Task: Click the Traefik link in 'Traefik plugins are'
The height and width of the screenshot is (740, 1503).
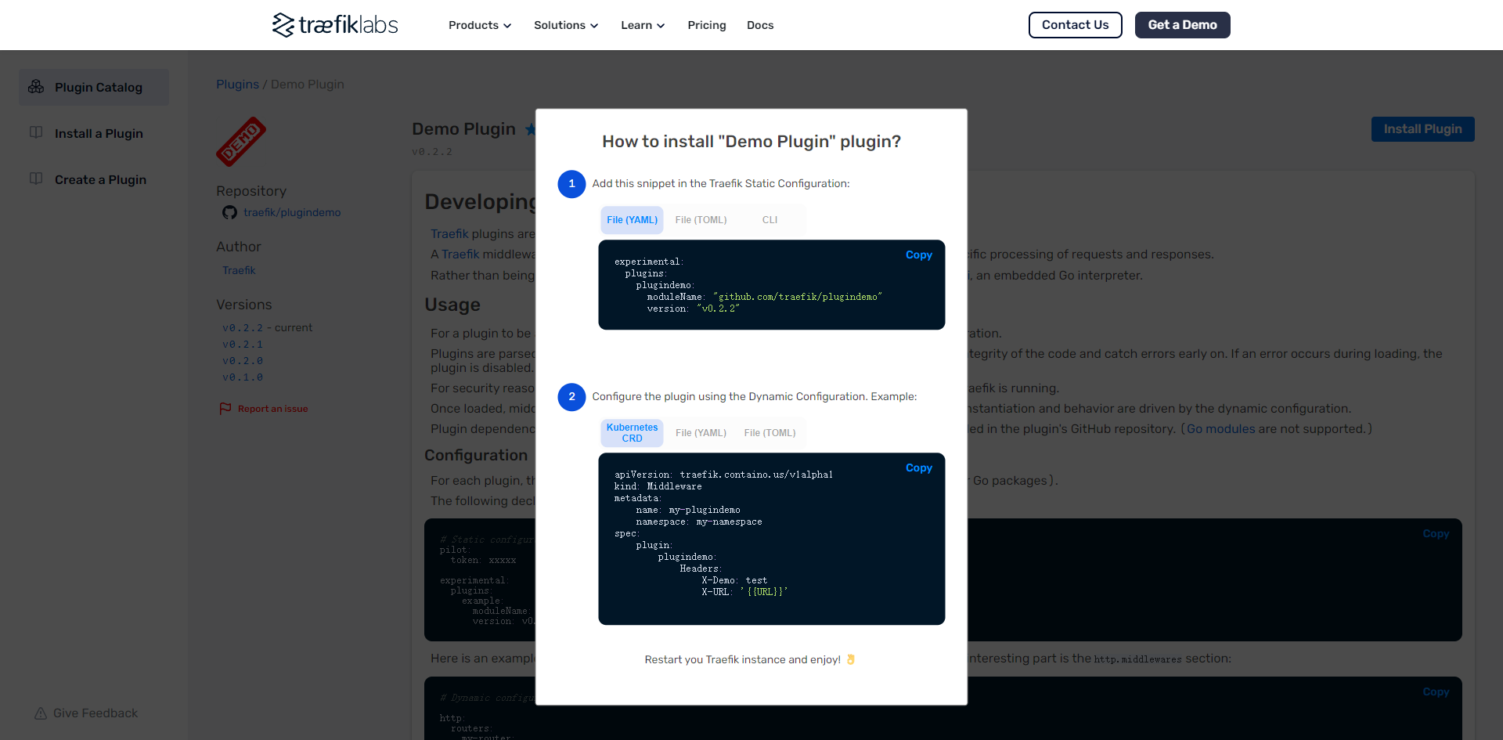Action: point(449,234)
